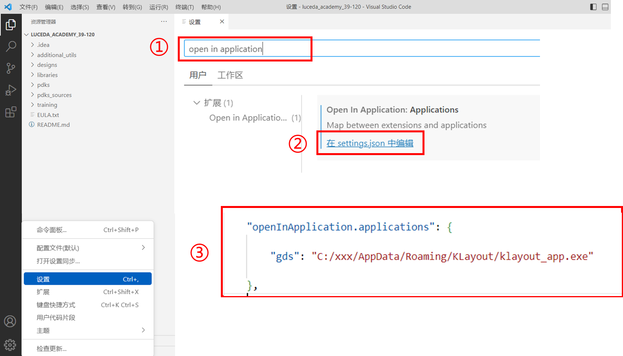The width and height of the screenshot is (623, 356).
Task: Open the 转到(G) menu
Action: pyautogui.click(x=132, y=7)
